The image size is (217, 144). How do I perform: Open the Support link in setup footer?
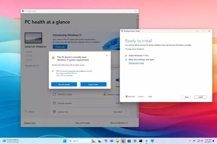point(141,97)
